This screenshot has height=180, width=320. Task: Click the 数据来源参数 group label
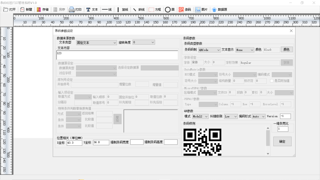point(66,38)
